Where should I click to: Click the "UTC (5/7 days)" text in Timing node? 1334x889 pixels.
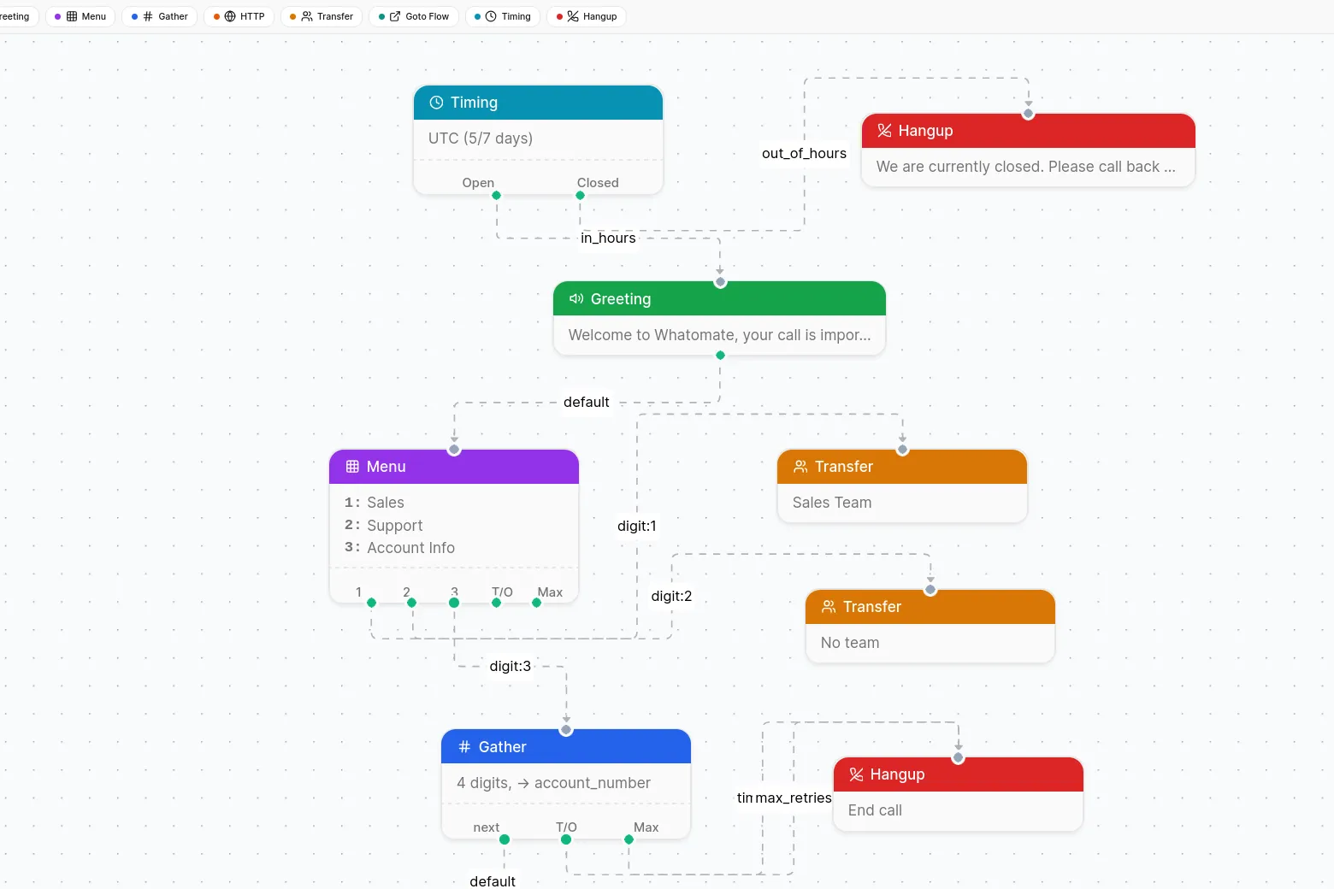pyautogui.click(x=481, y=138)
